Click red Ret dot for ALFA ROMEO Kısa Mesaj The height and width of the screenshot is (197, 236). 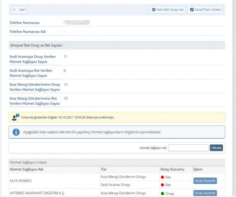(163, 177)
